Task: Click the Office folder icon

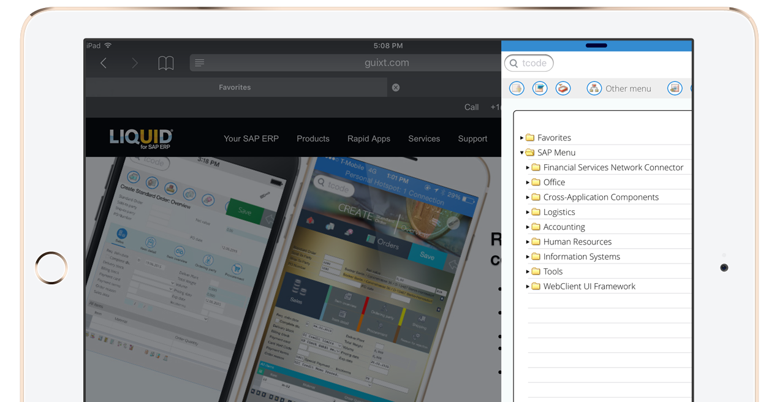Action: [x=536, y=182]
